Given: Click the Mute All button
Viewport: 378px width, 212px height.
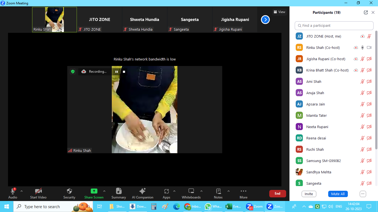Looking at the screenshot, I should (338, 194).
